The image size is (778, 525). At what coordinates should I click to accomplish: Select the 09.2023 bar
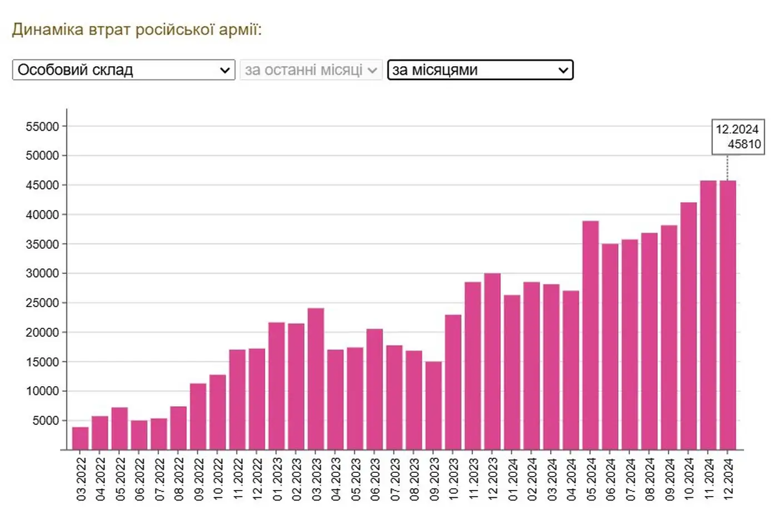433,405
